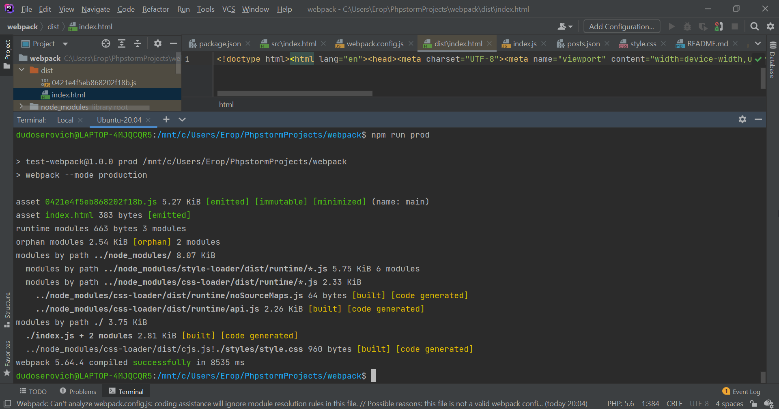
Task: Open IDE settings gear in top toolbar
Action: 770,26
